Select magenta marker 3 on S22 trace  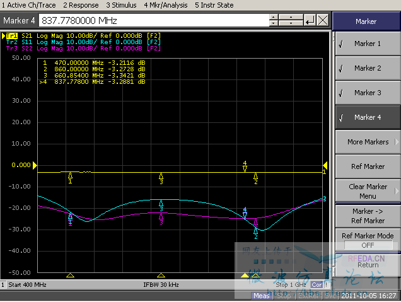coord(161,219)
